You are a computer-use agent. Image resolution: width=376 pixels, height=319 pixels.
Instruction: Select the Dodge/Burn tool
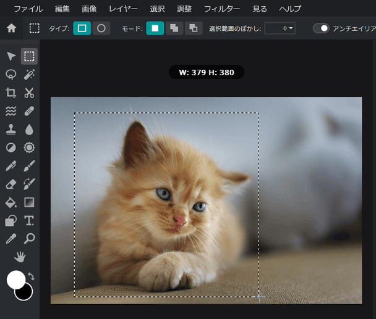(11, 147)
